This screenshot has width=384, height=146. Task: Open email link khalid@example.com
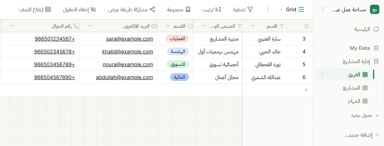tap(128, 51)
